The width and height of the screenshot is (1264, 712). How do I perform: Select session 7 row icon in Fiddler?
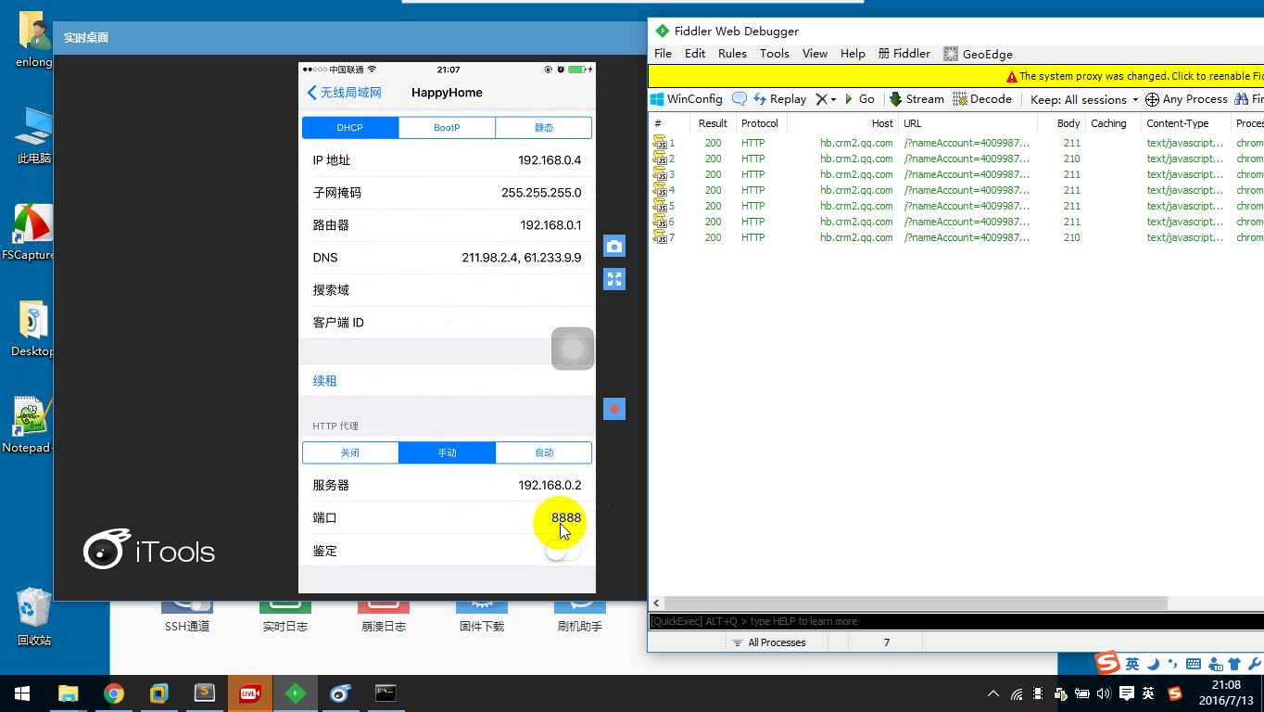coord(660,237)
